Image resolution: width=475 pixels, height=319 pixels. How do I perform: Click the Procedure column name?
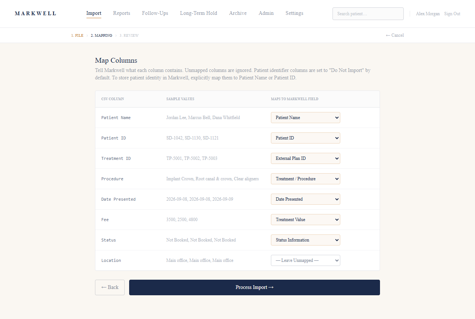[112, 179]
